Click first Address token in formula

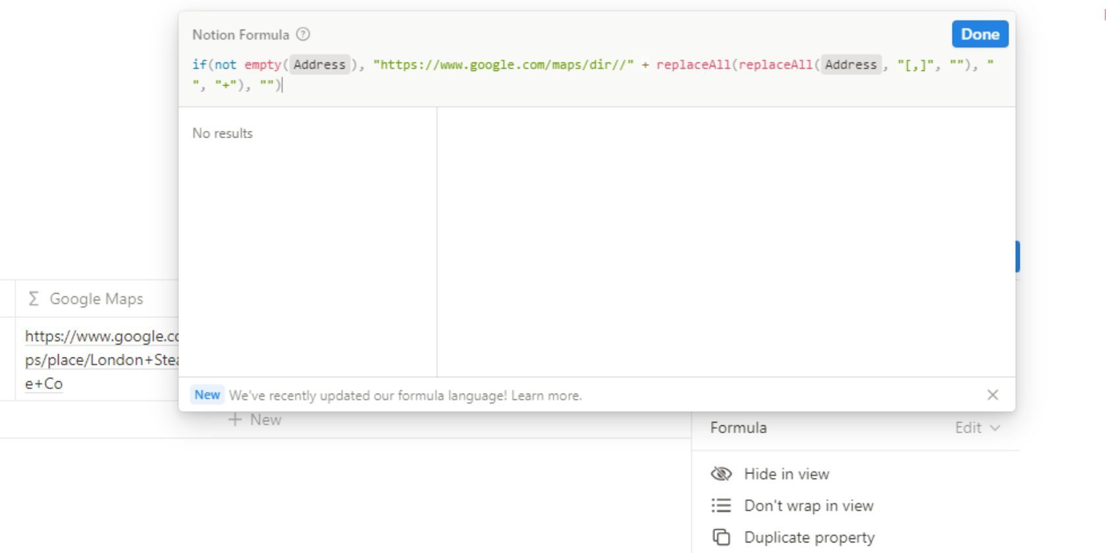319,65
